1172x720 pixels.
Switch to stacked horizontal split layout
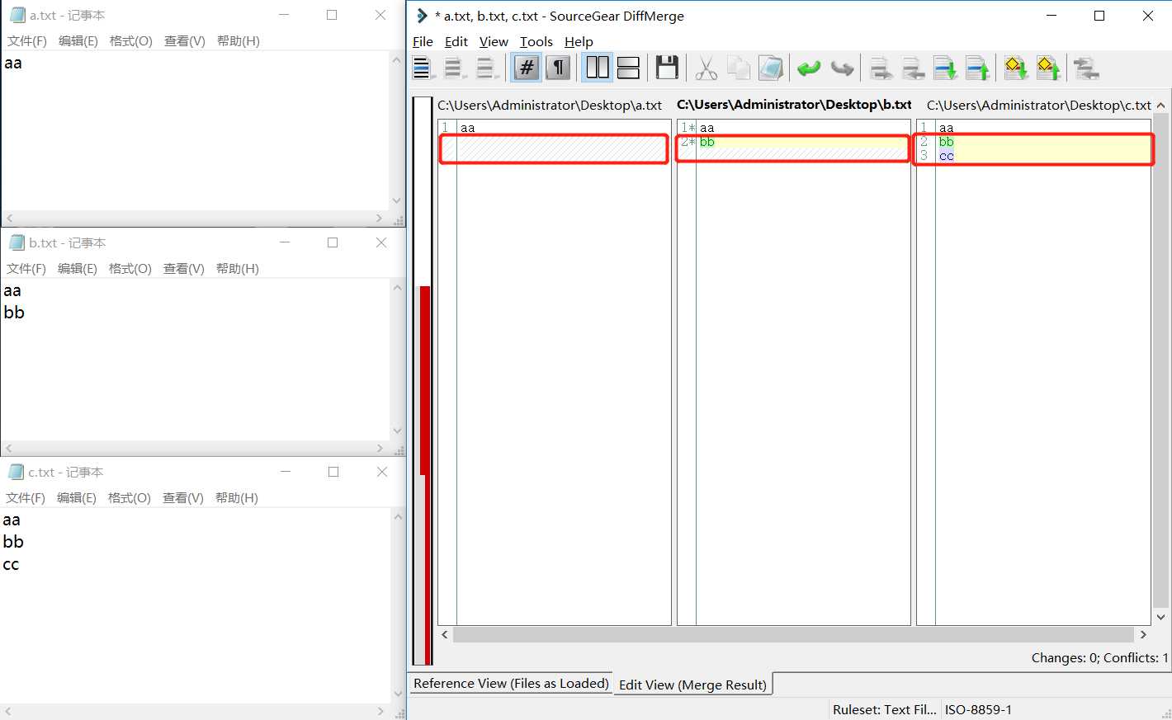coord(629,68)
